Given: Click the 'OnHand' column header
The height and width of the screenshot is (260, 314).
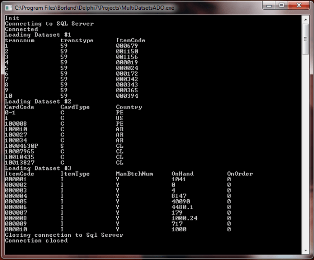Looking at the screenshot, I should point(182,174).
